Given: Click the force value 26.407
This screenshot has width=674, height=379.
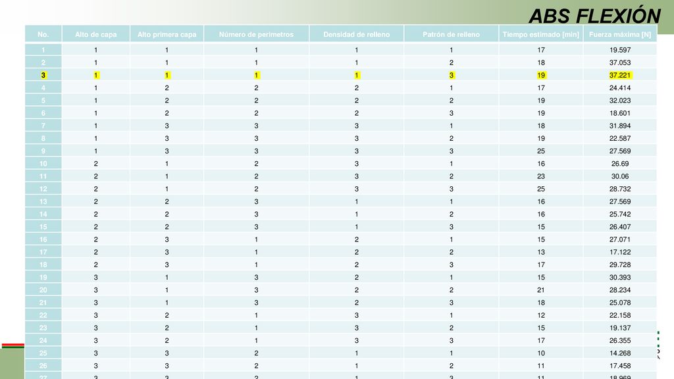Looking at the screenshot, I should (x=620, y=227).
